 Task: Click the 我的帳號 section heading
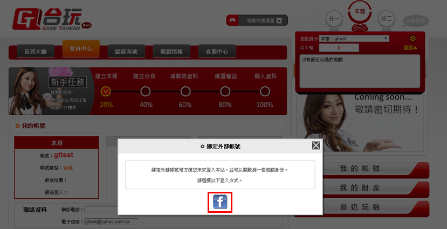pyautogui.click(x=33, y=126)
